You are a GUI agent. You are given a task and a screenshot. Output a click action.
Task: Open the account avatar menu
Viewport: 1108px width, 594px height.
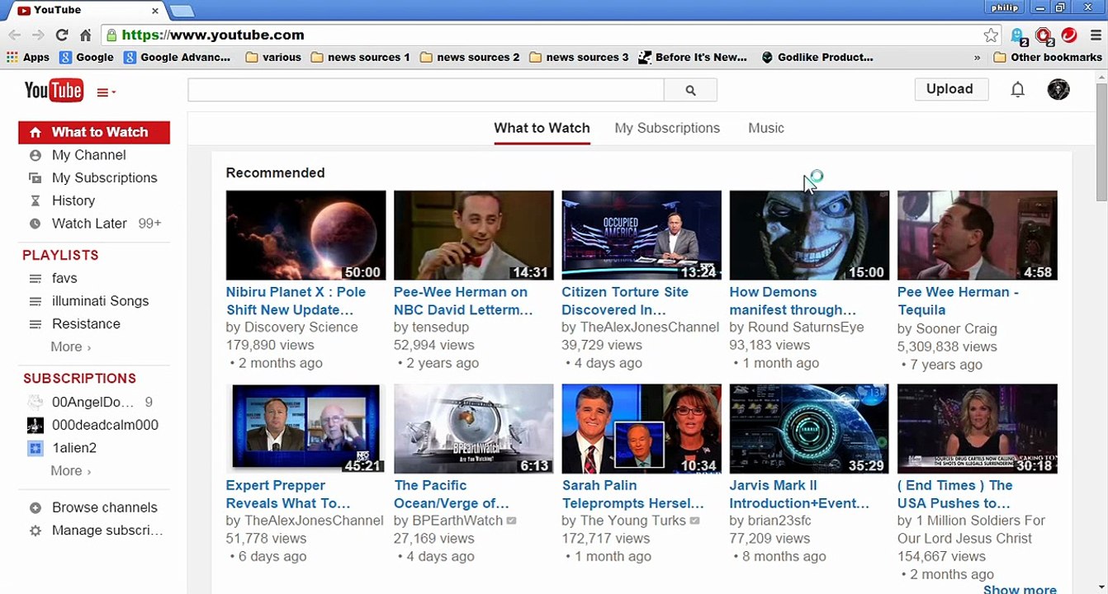[1058, 89]
